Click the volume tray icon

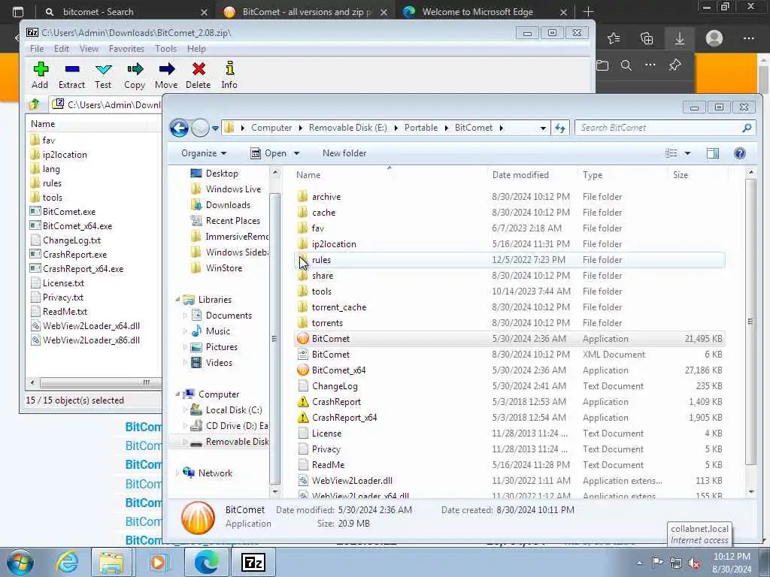click(694, 563)
